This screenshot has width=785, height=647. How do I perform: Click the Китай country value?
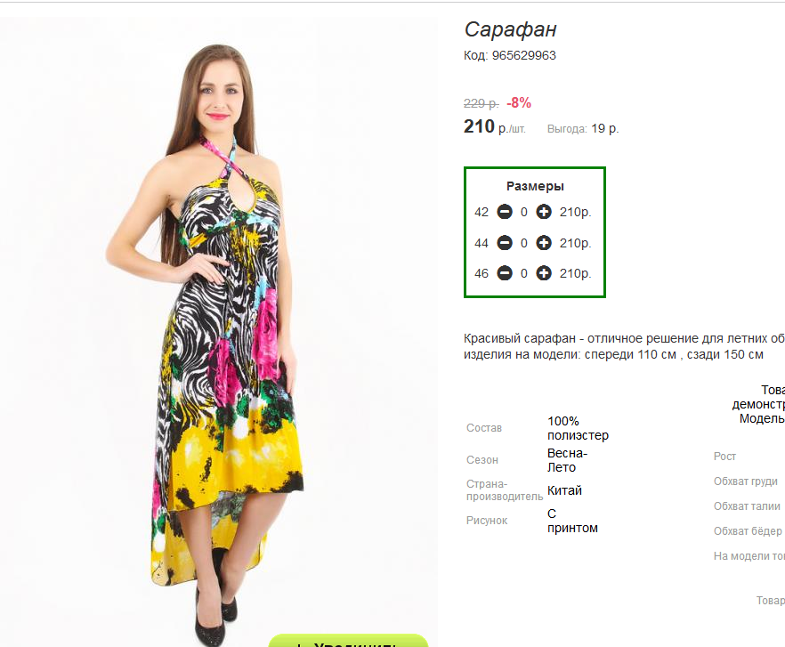point(564,490)
